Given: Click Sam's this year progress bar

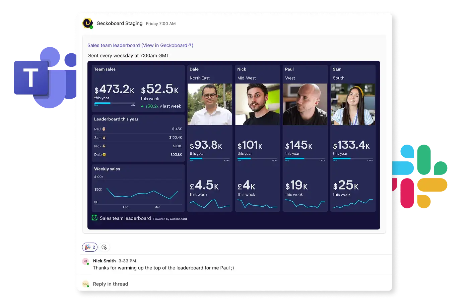Looking at the screenshot, I should click(353, 158).
